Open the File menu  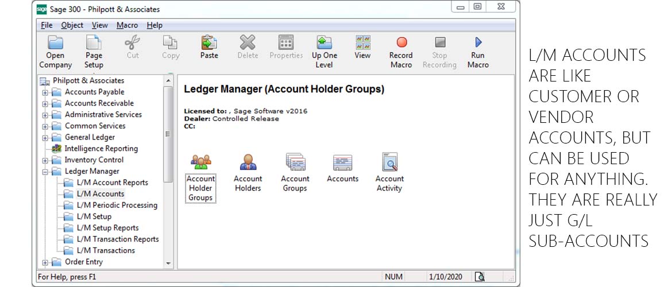[x=47, y=25]
